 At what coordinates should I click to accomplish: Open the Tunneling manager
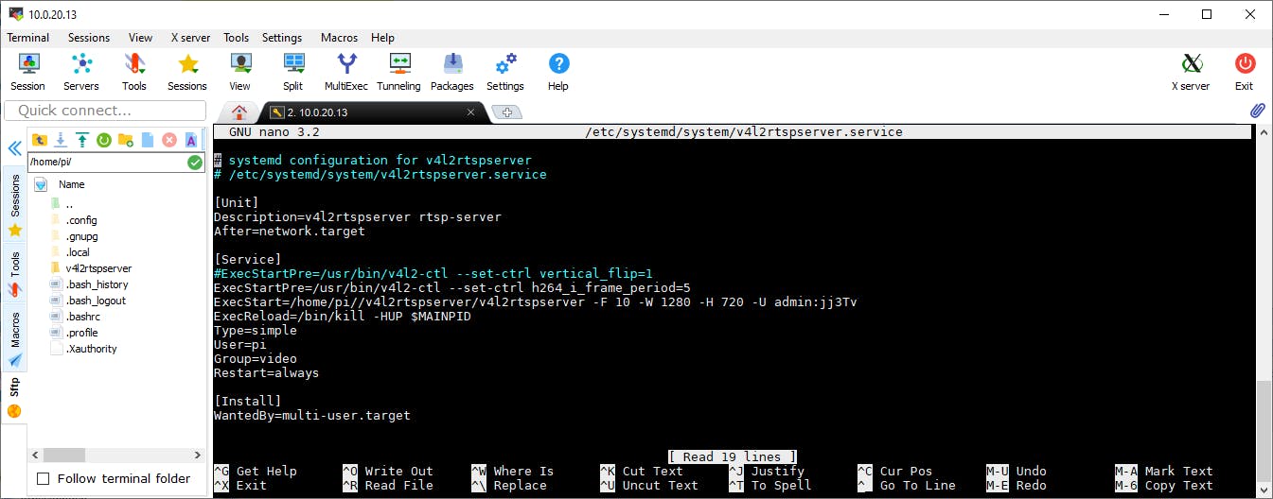(399, 72)
